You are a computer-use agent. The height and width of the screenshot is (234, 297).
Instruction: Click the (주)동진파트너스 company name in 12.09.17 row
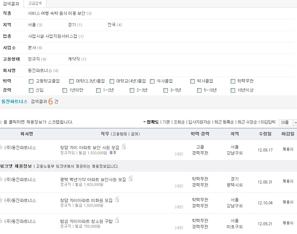(x=20, y=147)
